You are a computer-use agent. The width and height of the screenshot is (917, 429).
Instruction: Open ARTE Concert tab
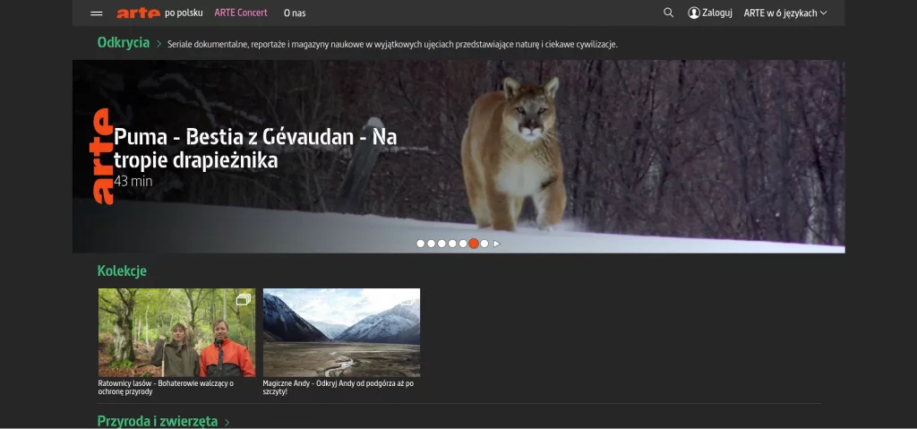(241, 13)
